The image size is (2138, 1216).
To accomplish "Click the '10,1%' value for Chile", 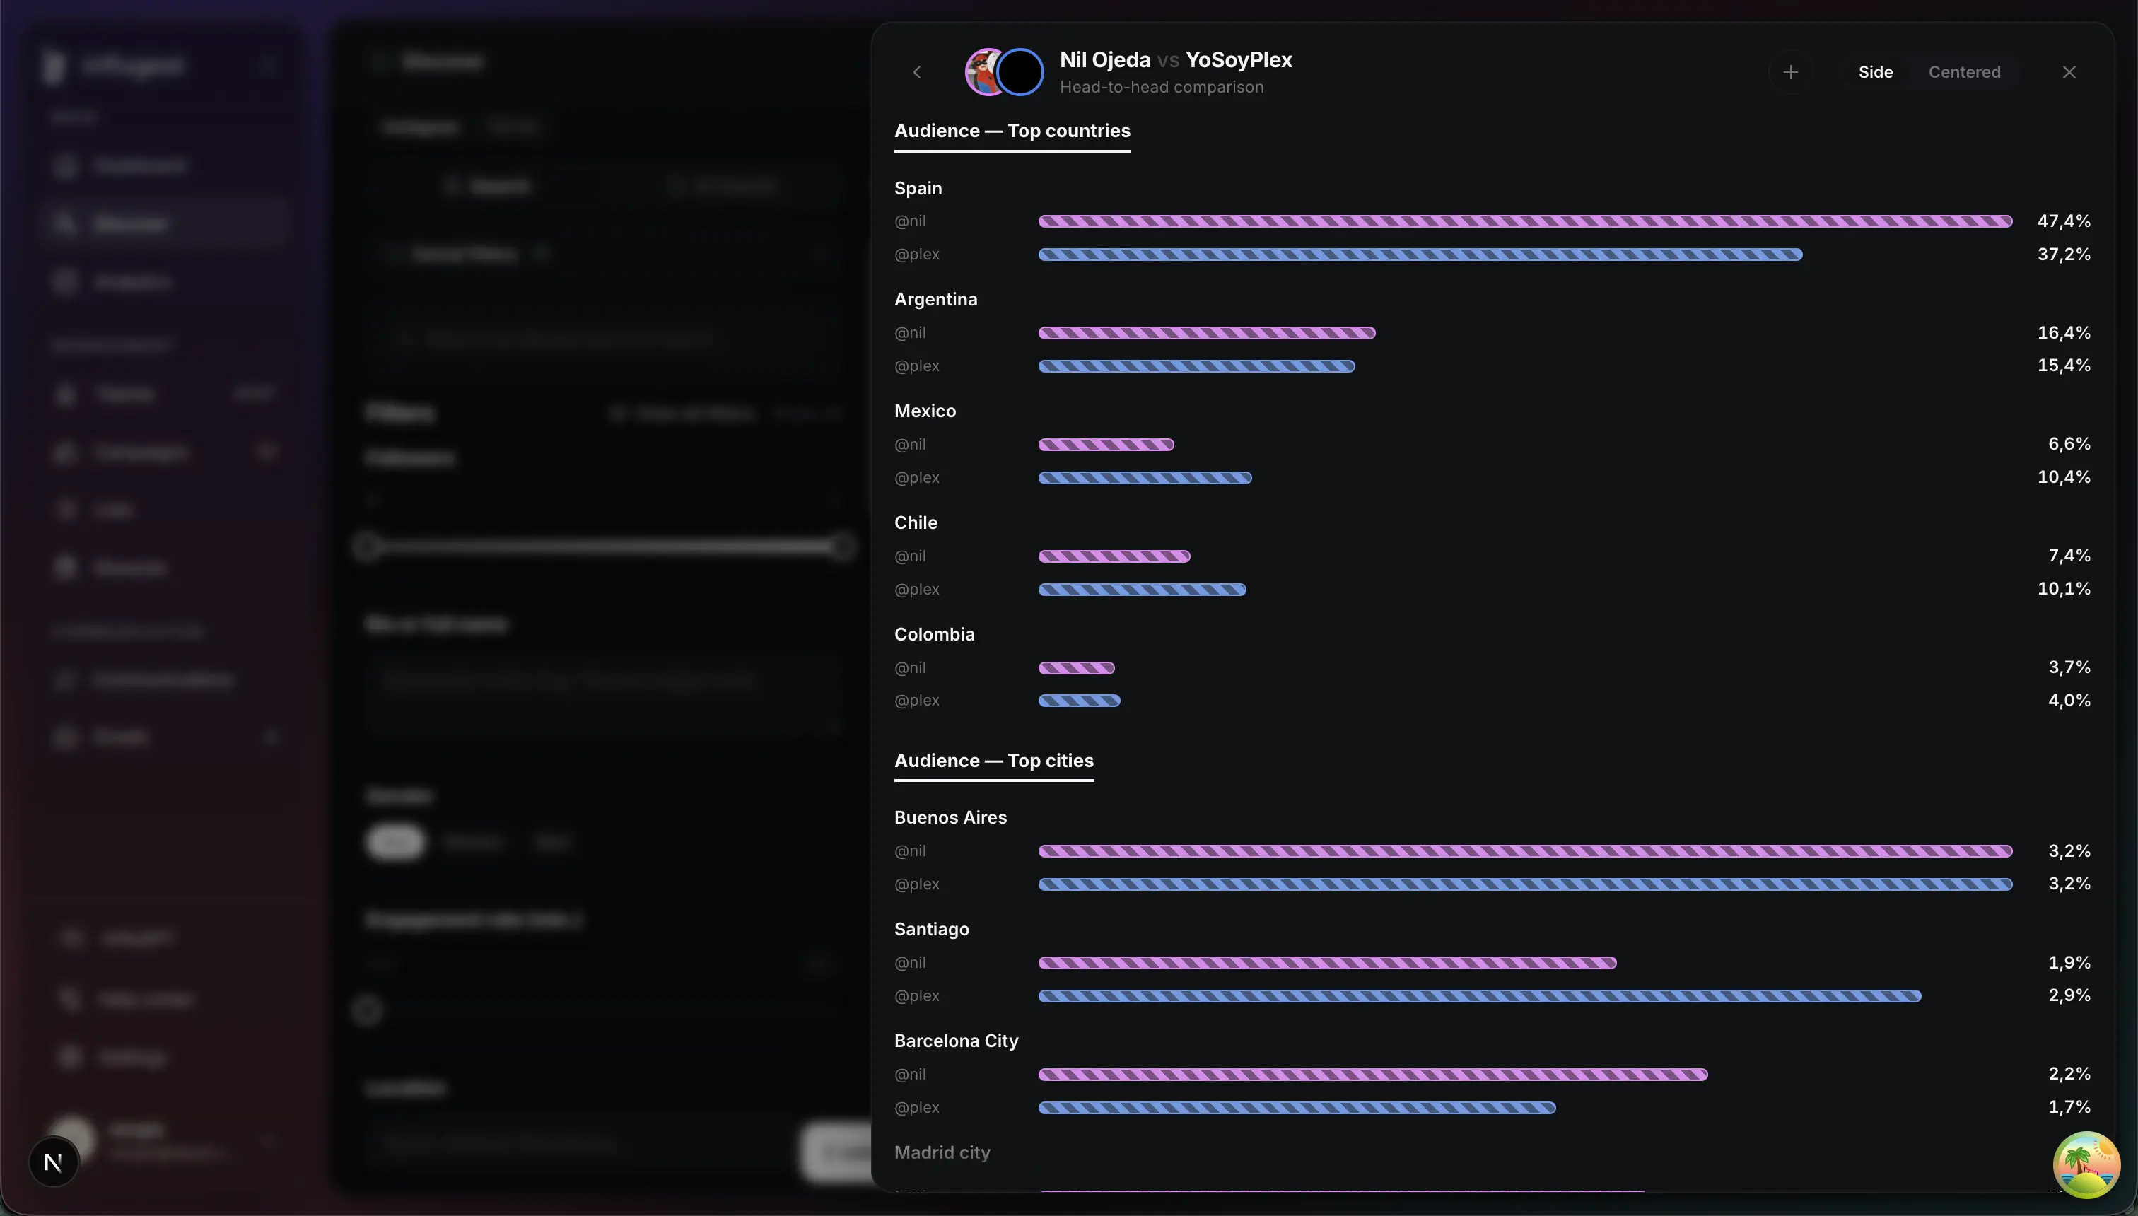I will pos(2064,590).
